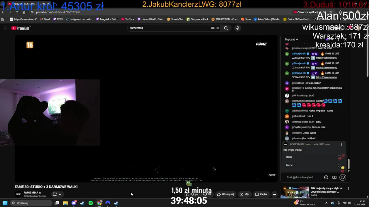Save the video with Zapisz button

pos(261,194)
